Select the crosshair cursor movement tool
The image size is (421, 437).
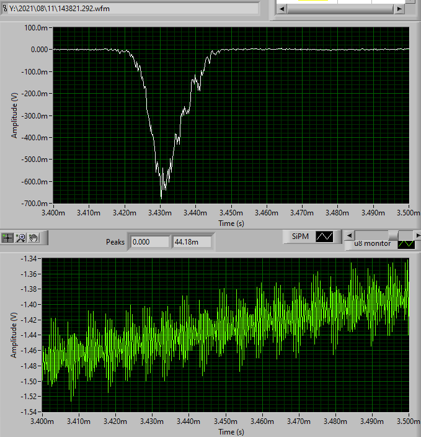tap(8, 237)
